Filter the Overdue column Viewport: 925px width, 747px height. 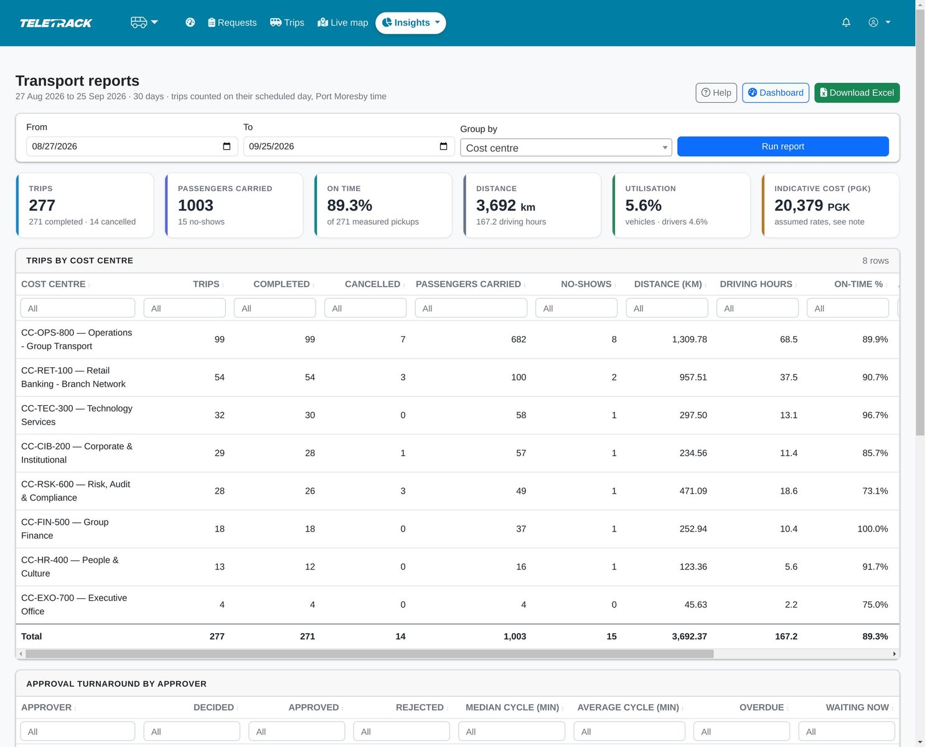pos(741,731)
